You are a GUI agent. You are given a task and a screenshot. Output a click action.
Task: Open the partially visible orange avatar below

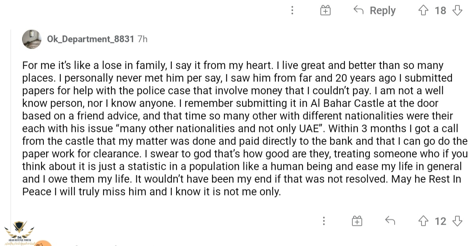click(x=43, y=243)
